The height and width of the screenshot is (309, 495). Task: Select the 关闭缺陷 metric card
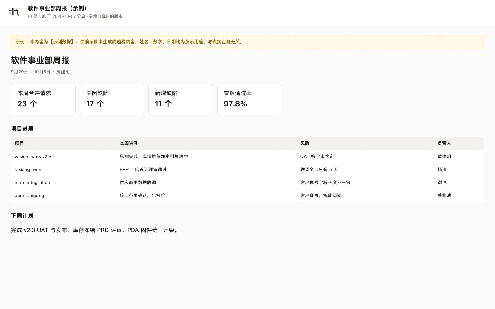tap(112, 99)
